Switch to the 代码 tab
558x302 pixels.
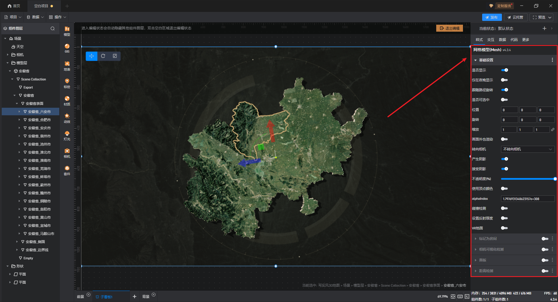point(514,40)
